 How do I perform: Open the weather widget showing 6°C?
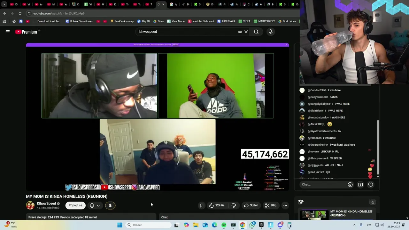pos(11,225)
